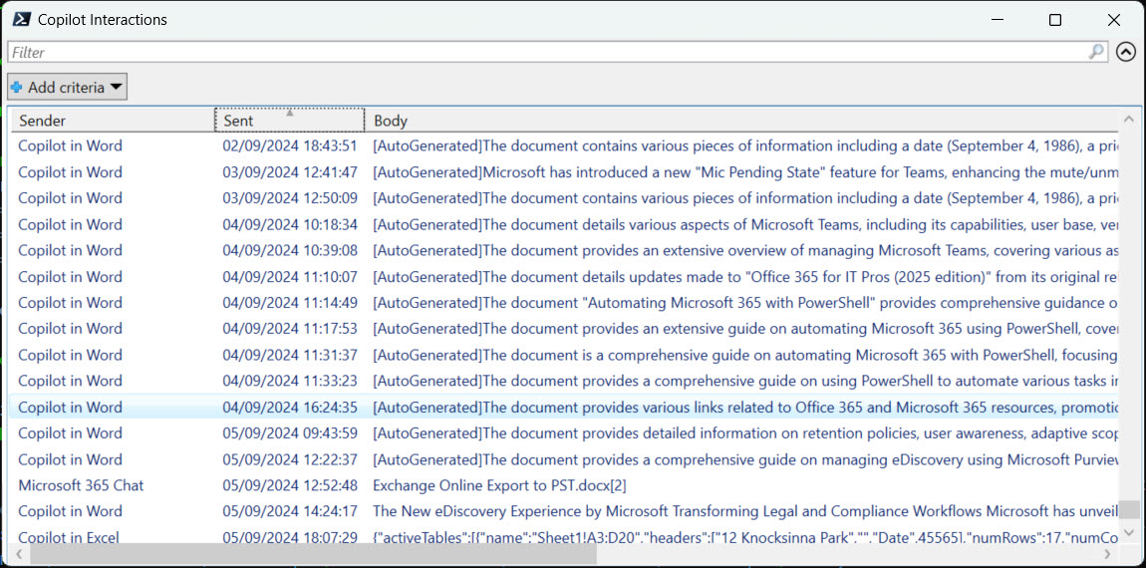Click the magnifier search icon in filter box
1146x568 pixels.
click(x=1096, y=52)
